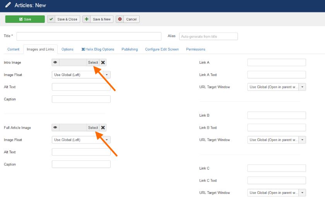This screenshot has height=207, width=325.
Task: Choose Select for Full Article Image
Action: coord(93,128)
